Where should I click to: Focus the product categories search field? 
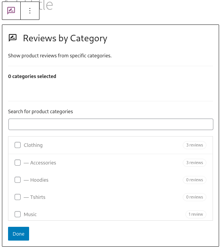point(111,124)
